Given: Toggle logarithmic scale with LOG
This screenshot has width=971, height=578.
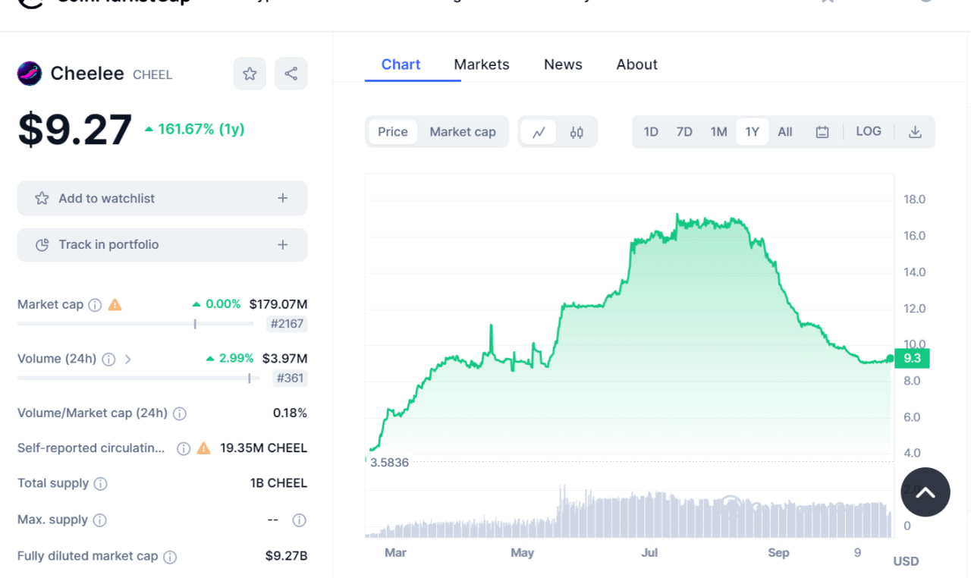Looking at the screenshot, I should (868, 131).
